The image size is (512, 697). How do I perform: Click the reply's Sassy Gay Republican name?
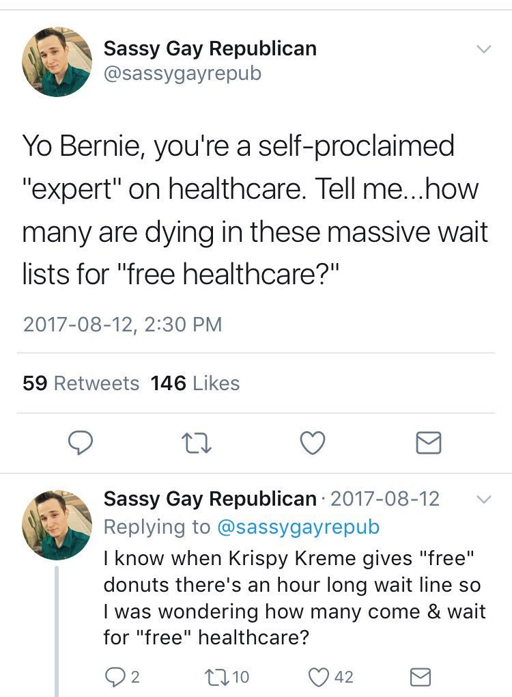(210, 499)
